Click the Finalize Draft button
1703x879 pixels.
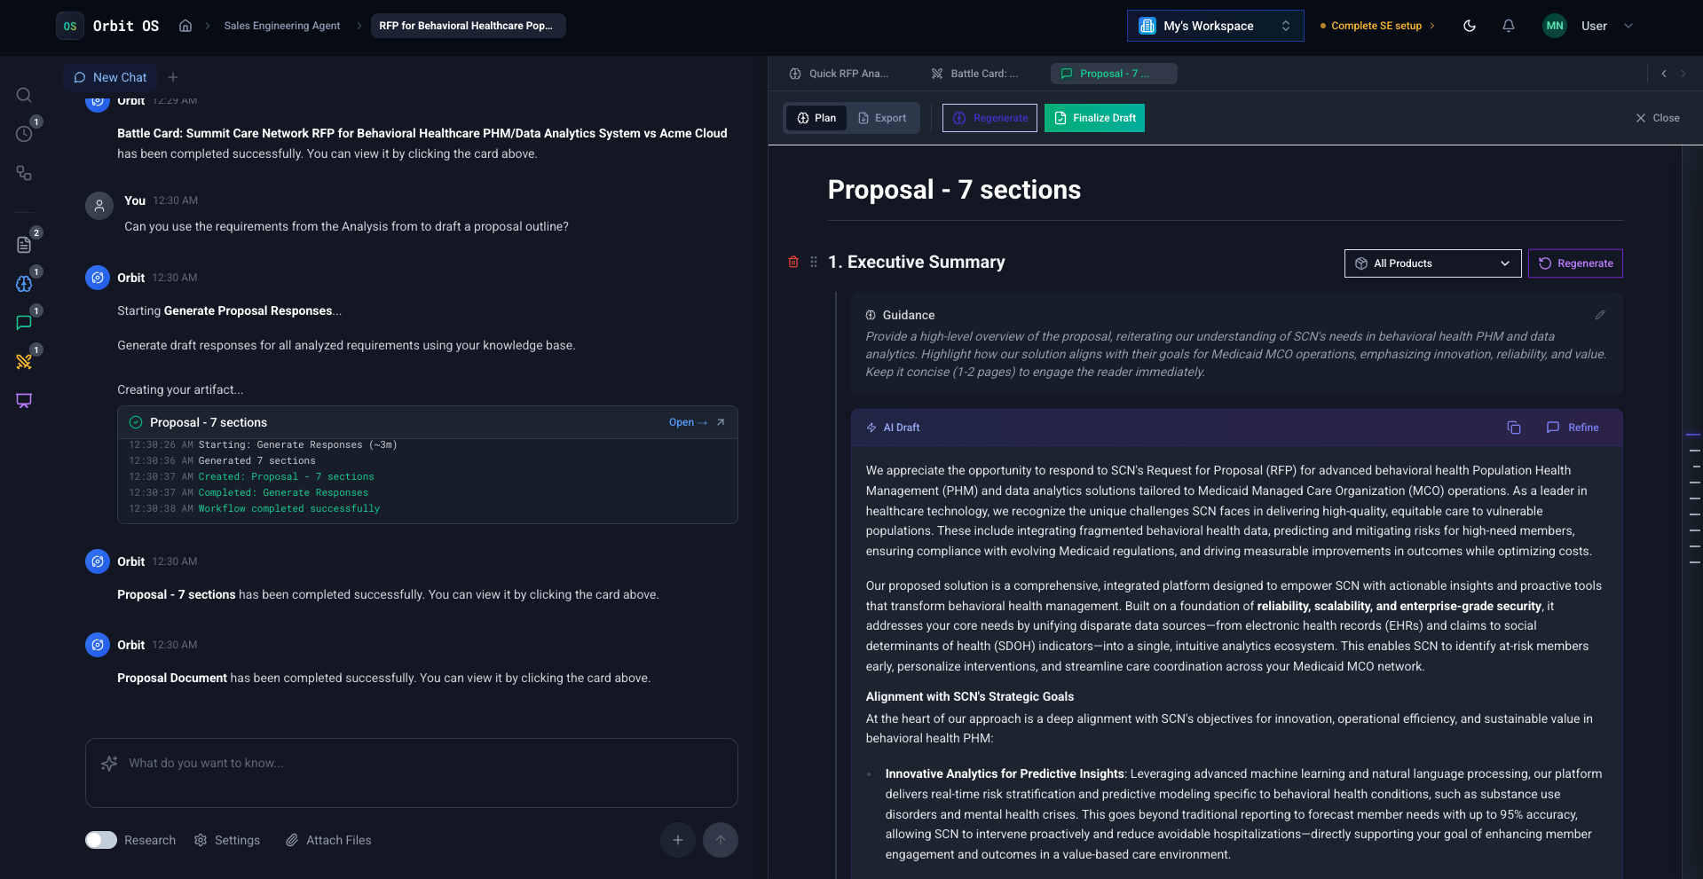[1093, 117]
